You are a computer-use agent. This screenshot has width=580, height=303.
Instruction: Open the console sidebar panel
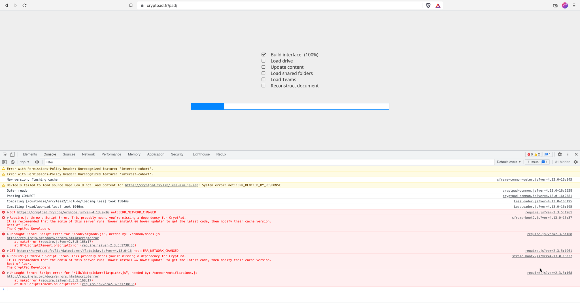tap(5, 162)
